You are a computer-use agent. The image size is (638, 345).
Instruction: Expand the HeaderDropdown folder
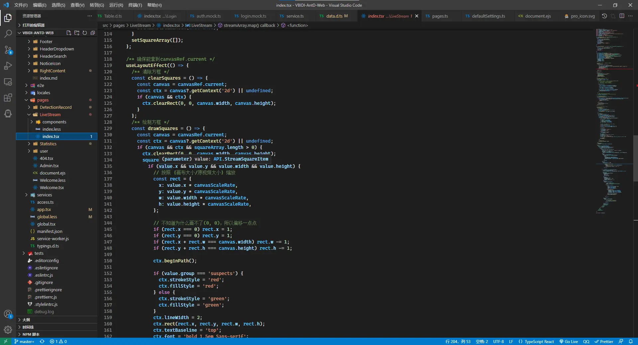57,49
